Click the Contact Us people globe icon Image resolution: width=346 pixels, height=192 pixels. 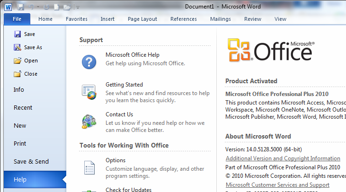click(x=89, y=122)
